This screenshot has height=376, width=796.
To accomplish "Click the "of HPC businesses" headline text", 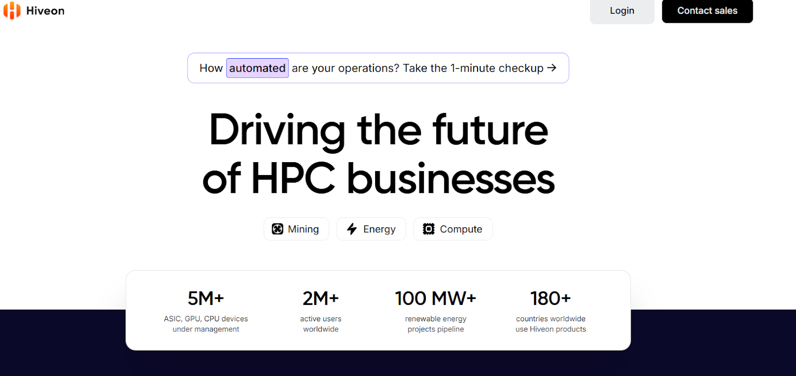I will point(379,179).
